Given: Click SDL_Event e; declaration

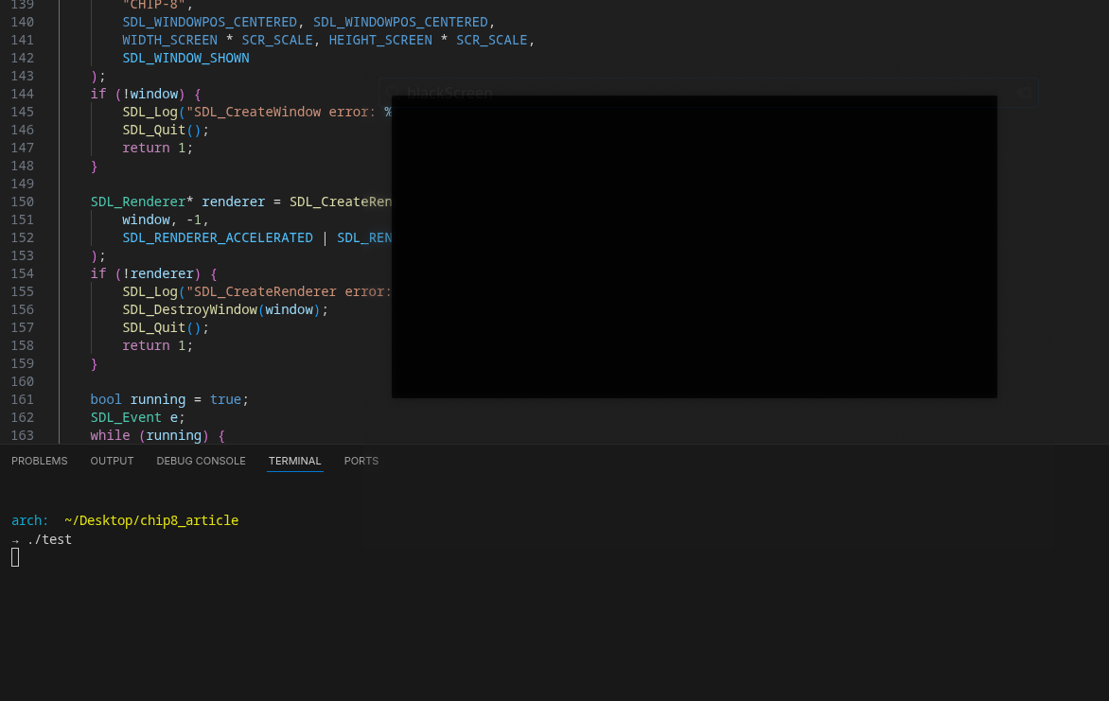Looking at the screenshot, I should (x=138, y=417).
